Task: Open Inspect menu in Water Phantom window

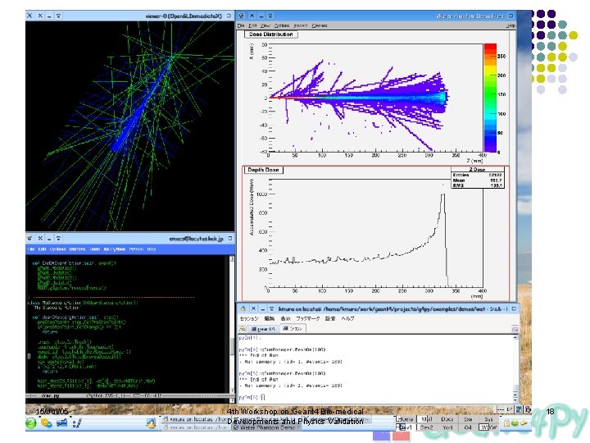Action: click(x=301, y=25)
